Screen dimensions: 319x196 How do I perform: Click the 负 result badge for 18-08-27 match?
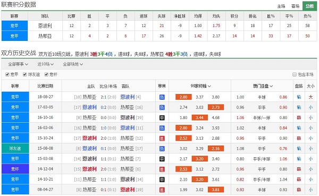click(x=162, y=97)
